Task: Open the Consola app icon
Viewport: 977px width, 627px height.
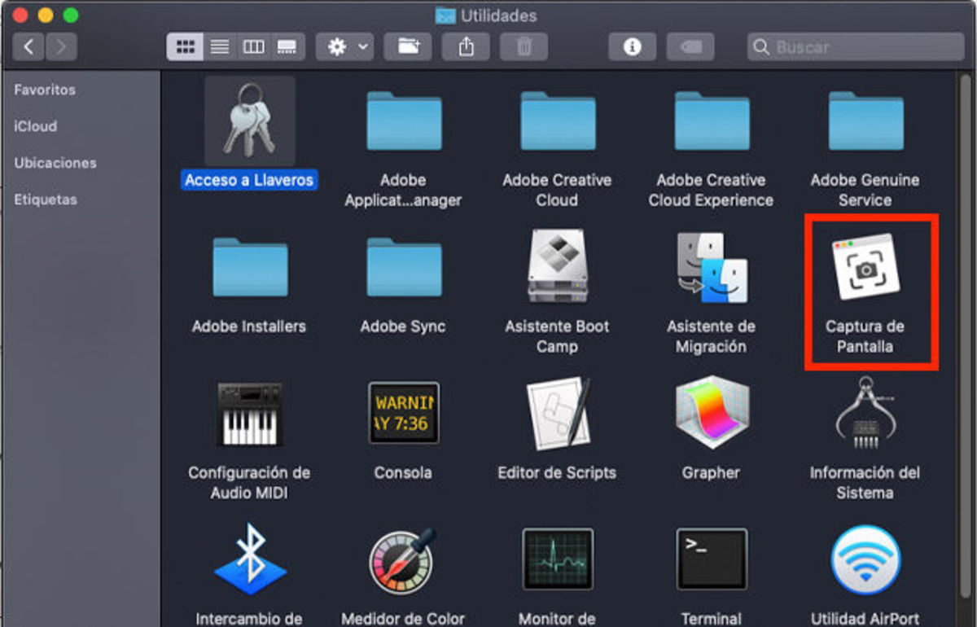Action: click(x=403, y=413)
